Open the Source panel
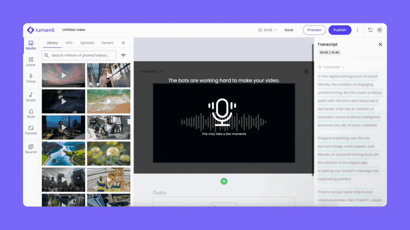Screen dimensions: 410x230 pyautogui.click(x=31, y=149)
